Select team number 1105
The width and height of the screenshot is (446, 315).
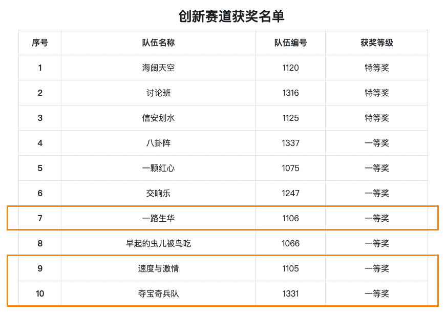290,268
